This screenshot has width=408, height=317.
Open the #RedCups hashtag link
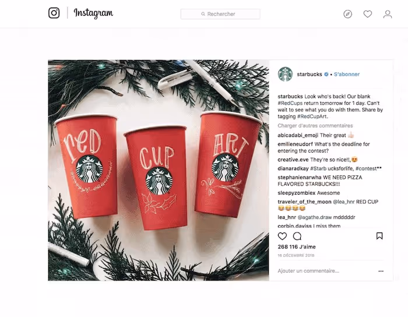[x=290, y=103]
